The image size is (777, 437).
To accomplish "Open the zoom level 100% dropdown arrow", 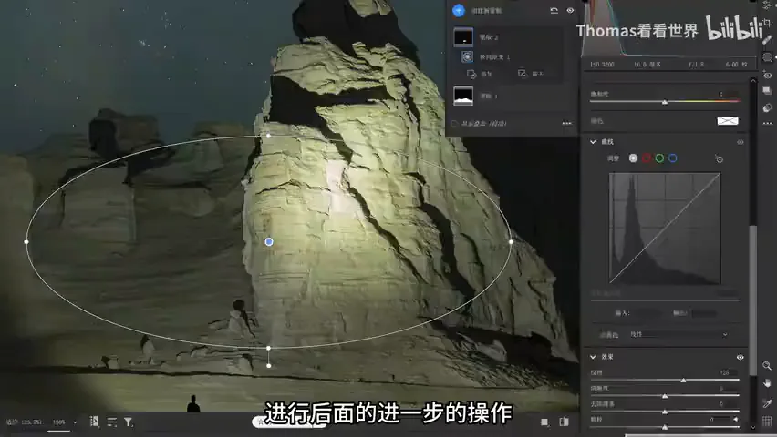I will (x=75, y=422).
